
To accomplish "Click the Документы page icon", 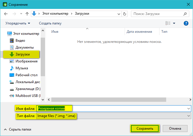I will [12, 47].
